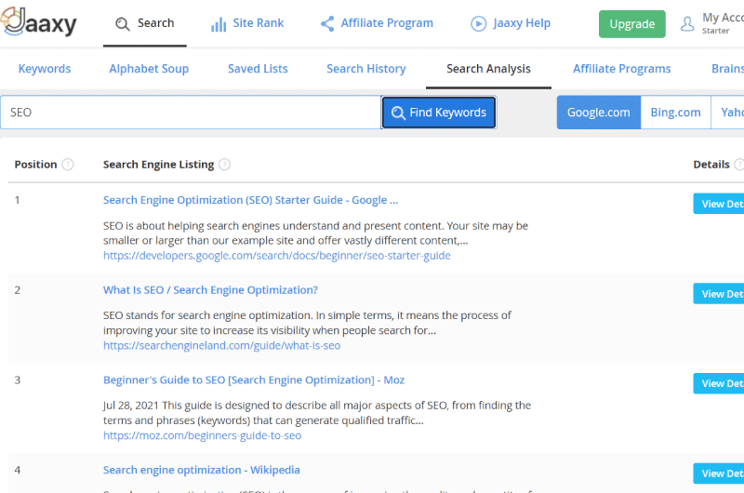Select the Bing.com search engine option
The width and height of the screenshot is (744, 493).
676,113
